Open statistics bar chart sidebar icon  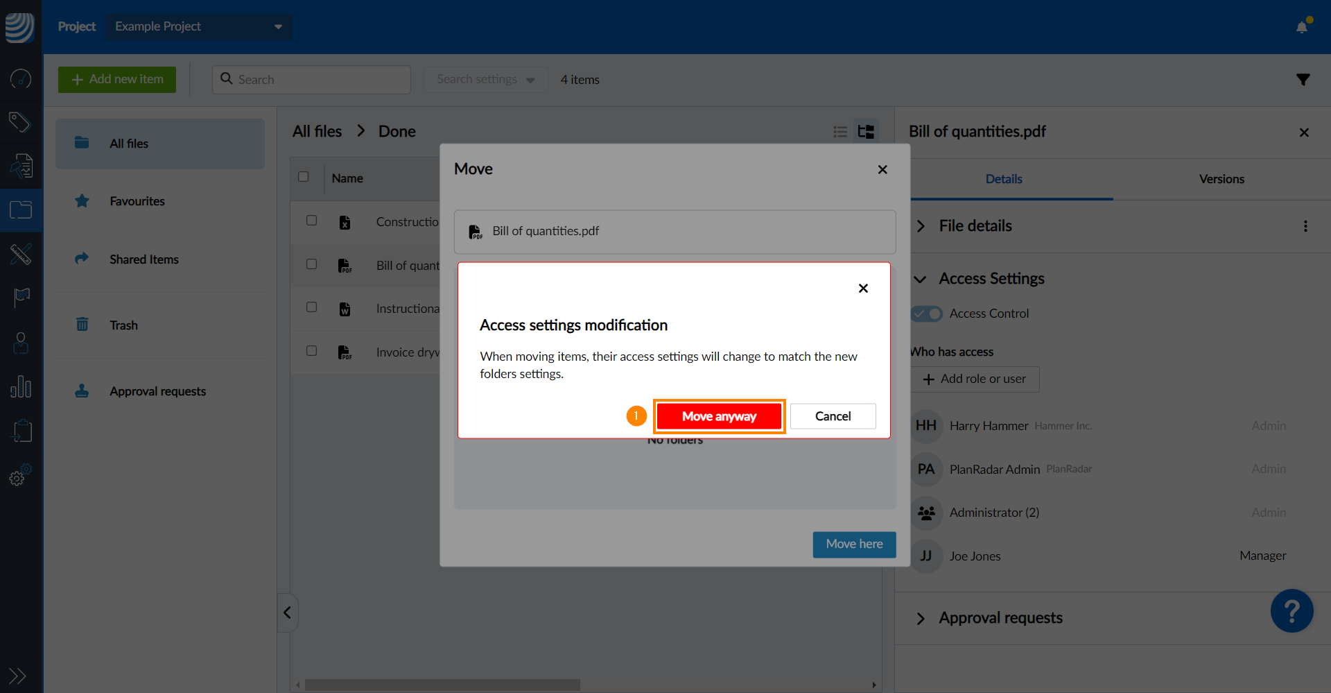tap(21, 387)
